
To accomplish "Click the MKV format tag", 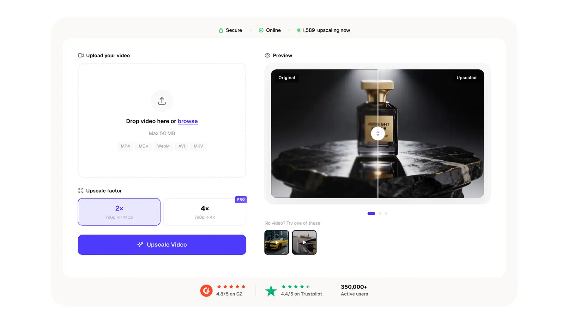I will coord(198,146).
